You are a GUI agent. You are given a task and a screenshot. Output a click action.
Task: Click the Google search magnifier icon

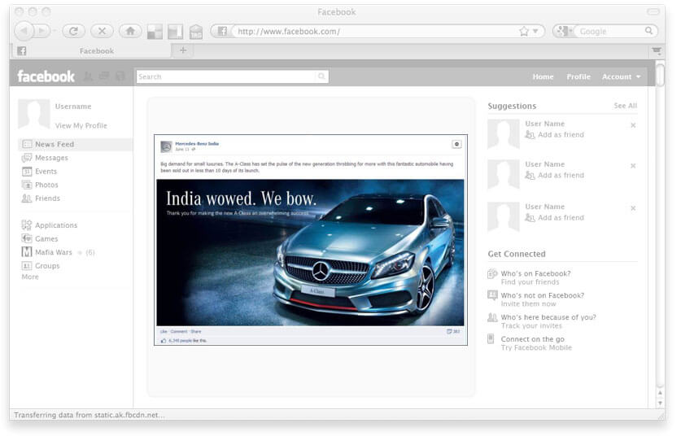tap(648, 31)
